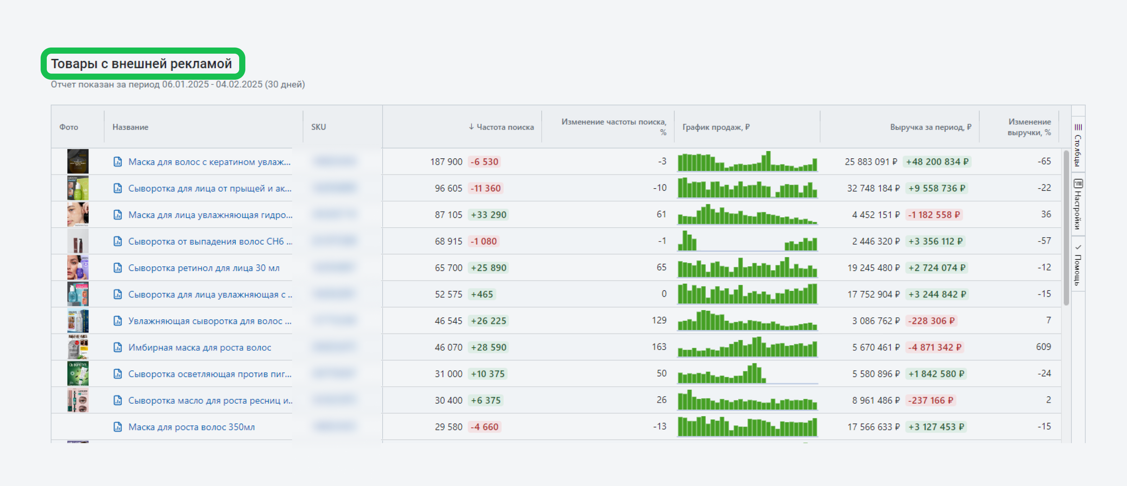
Task: Open Сыворотка осветляющая против пигментации link
Action: pyautogui.click(x=210, y=374)
